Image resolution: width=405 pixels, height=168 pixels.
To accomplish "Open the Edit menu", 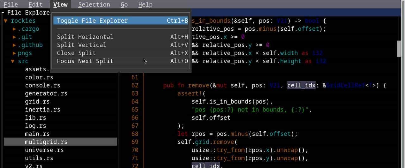I will point(35,4).
